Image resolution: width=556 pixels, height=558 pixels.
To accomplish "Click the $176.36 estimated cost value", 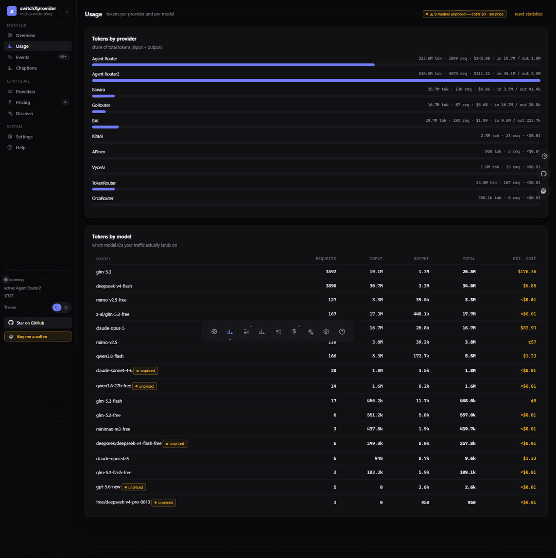I will [x=527, y=272].
